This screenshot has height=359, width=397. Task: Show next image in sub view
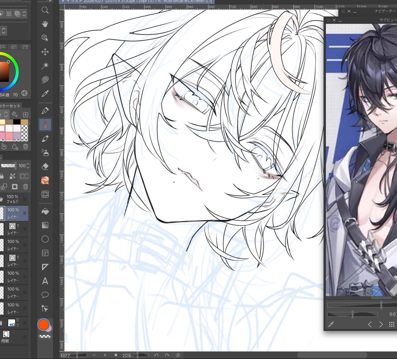(x=381, y=324)
